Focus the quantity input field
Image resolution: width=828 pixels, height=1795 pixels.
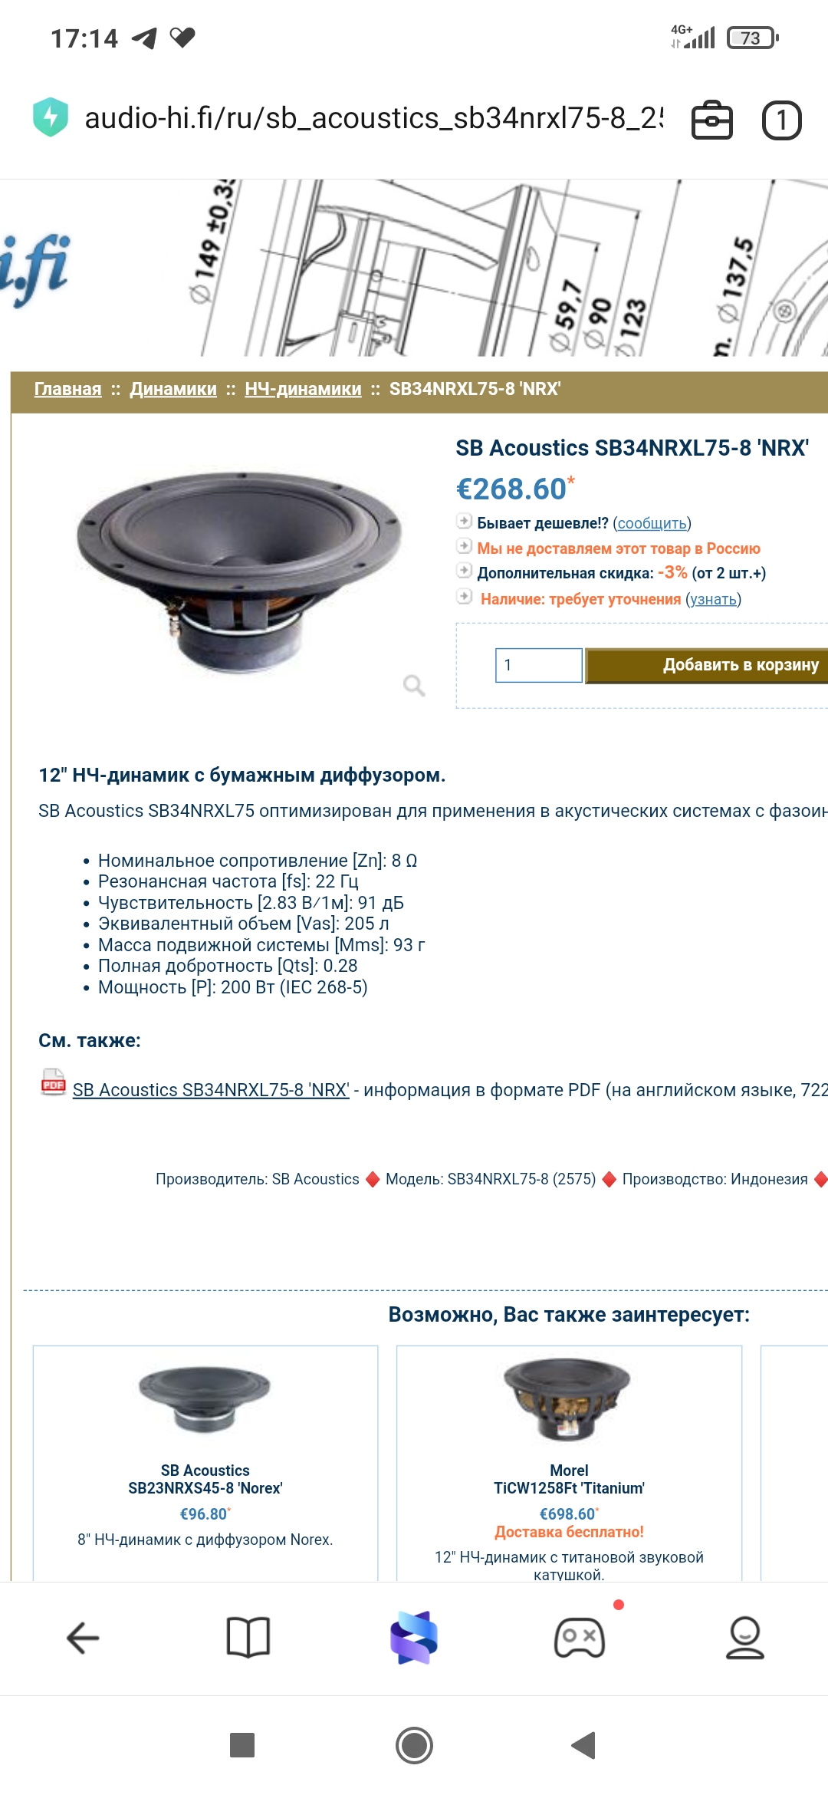(x=539, y=665)
